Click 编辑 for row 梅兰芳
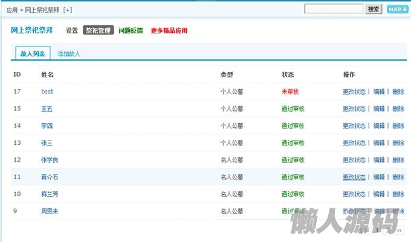This screenshot has width=411, height=242. [379, 194]
